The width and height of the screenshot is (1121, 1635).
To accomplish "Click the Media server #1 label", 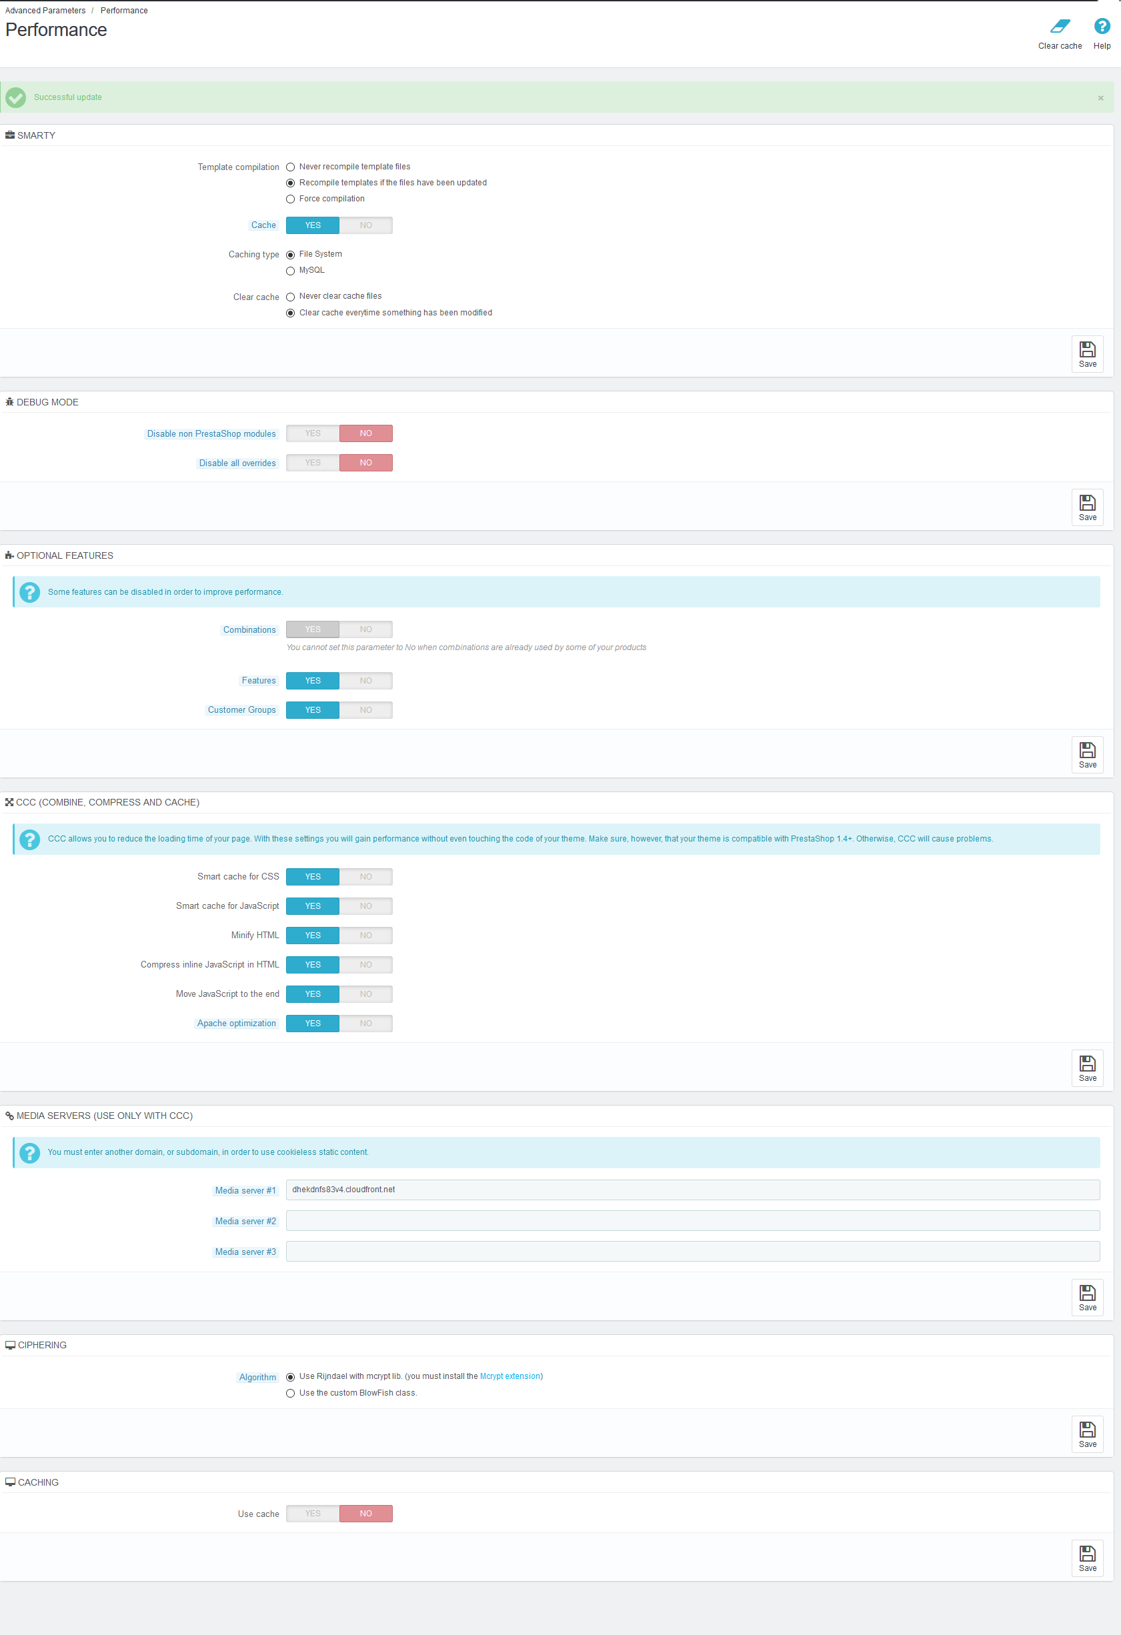I will [245, 1191].
